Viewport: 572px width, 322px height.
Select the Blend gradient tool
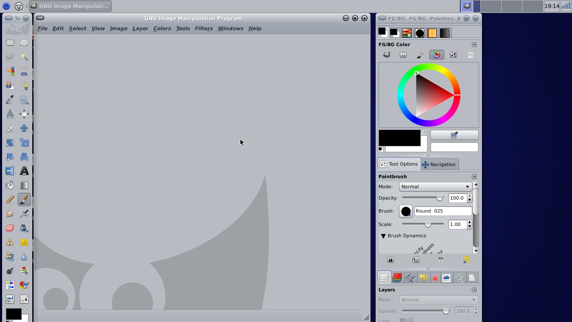click(24, 185)
